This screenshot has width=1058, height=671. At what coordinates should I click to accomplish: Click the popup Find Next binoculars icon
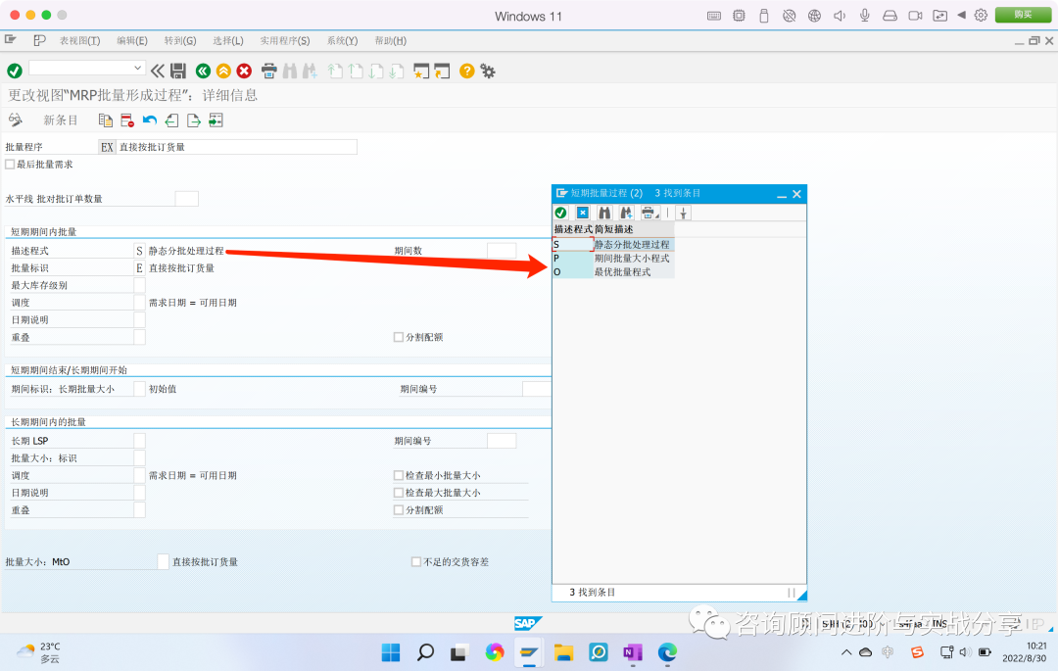pos(626,214)
